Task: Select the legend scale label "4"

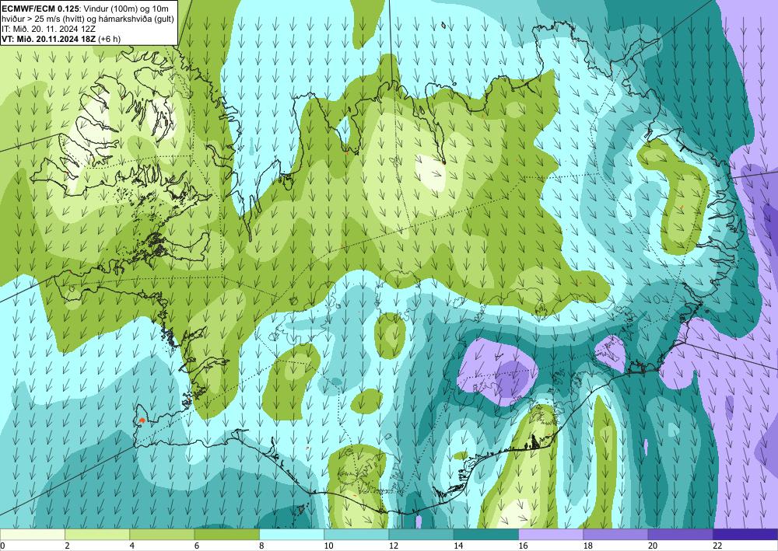Action: (131, 546)
